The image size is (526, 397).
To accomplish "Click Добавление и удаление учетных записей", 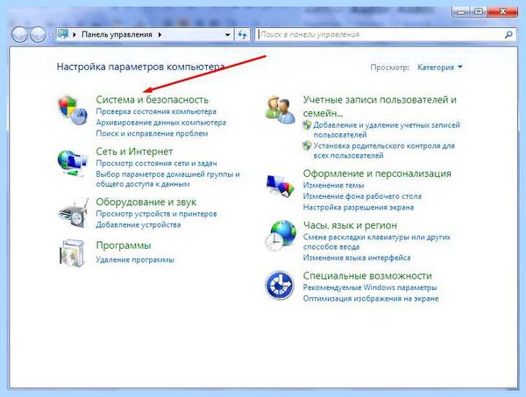I will coord(387,130).
